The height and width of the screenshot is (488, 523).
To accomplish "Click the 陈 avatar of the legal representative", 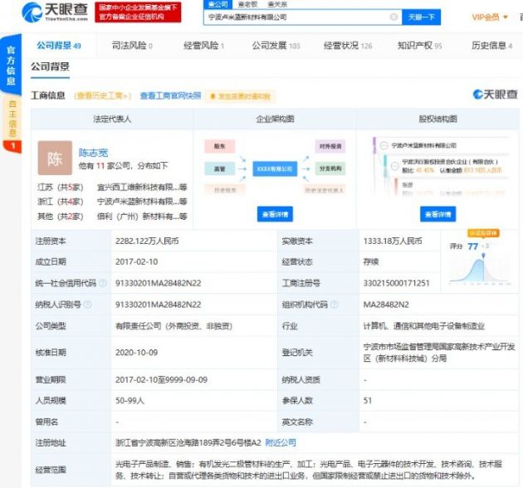I will 55,158.
